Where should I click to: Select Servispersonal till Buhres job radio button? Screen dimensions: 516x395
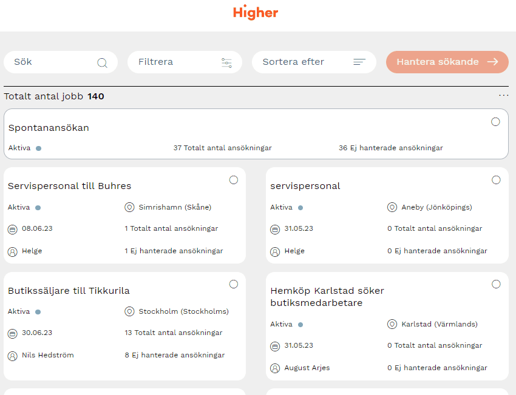[x=234, y=180]
